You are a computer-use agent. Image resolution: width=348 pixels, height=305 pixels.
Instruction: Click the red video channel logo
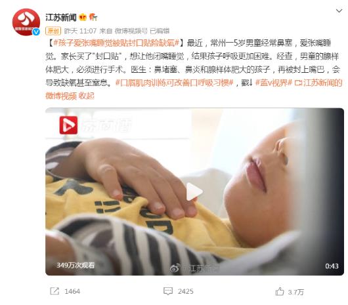pyautogui.click(x=68, y=125)
